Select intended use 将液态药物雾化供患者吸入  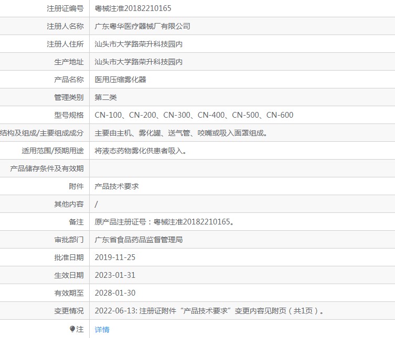click(141, 151)
